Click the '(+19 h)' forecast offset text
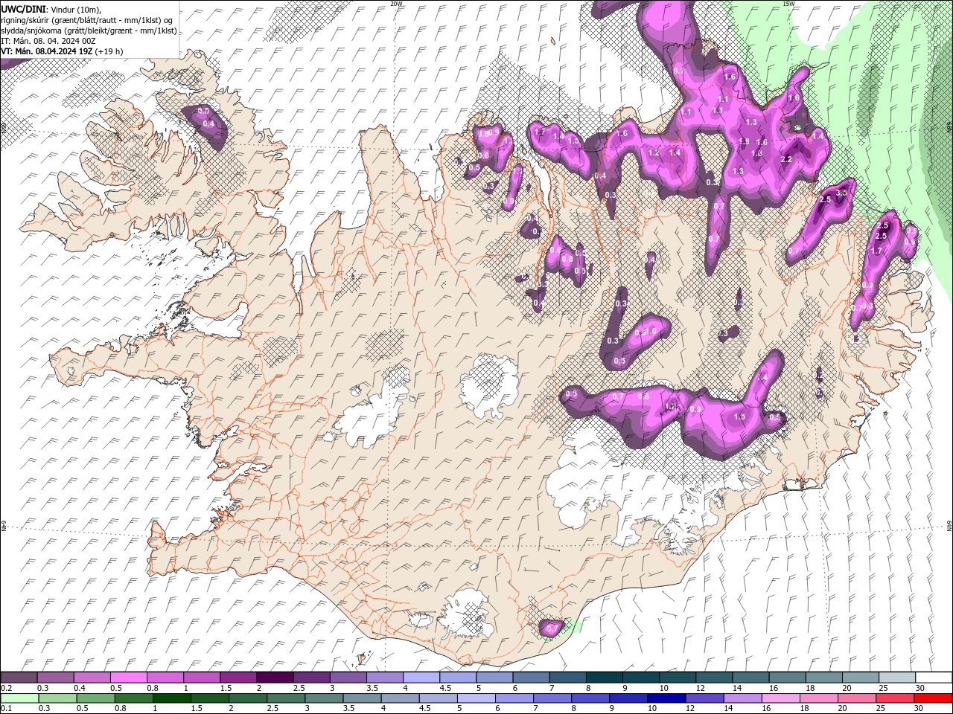953x714 pixels. [x=109, y=51]
